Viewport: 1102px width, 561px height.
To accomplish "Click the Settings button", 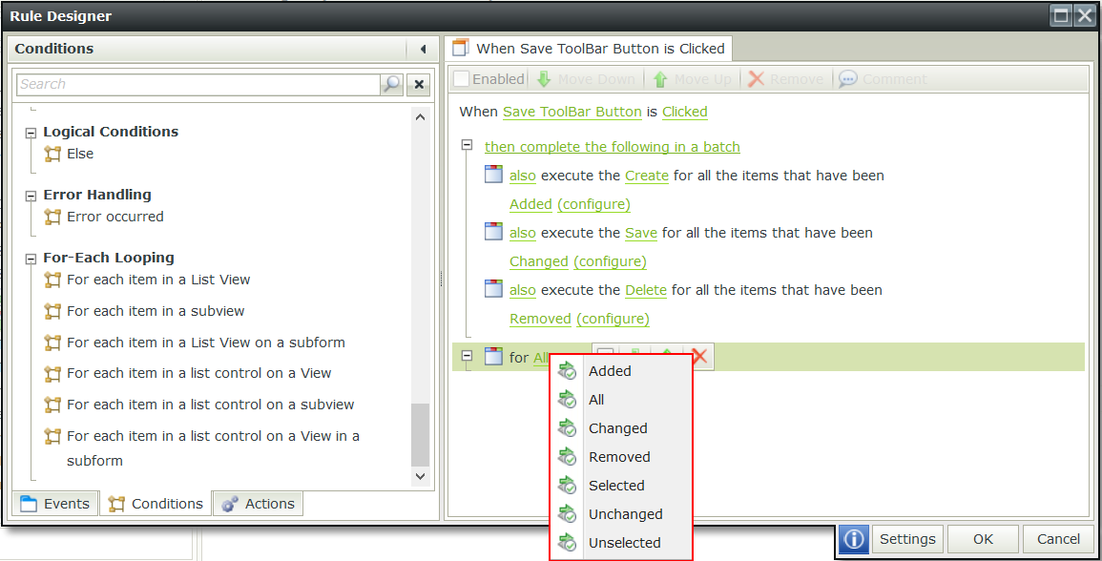I will click(x=907, y=539).
